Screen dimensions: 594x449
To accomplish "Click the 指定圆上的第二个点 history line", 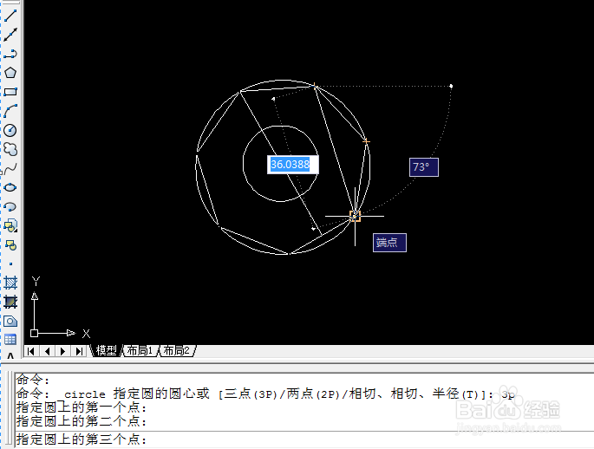I will pyautogui.click(x=82, y=421).
